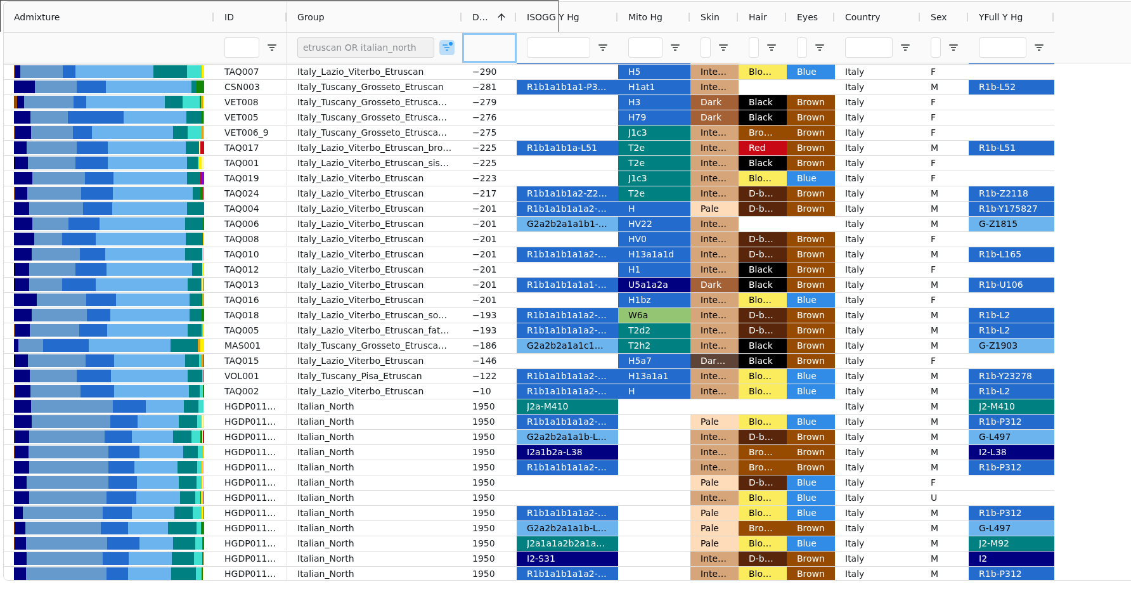Focus the ID filter text box
Viewport: 1131px width, 594px height.
coord(242,48)
